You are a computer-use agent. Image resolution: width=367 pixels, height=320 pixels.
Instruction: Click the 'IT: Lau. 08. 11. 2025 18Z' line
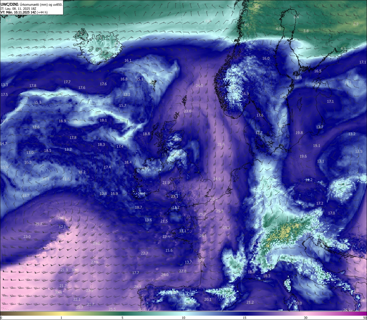18,9
